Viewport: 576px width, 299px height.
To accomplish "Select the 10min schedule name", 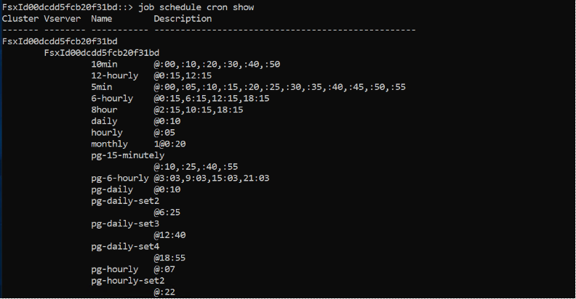I will (104, 64).
